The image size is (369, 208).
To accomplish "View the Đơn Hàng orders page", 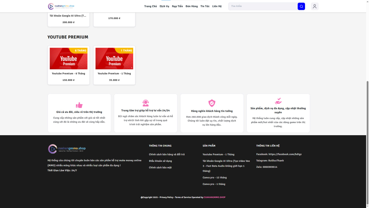I will point(192,6).
